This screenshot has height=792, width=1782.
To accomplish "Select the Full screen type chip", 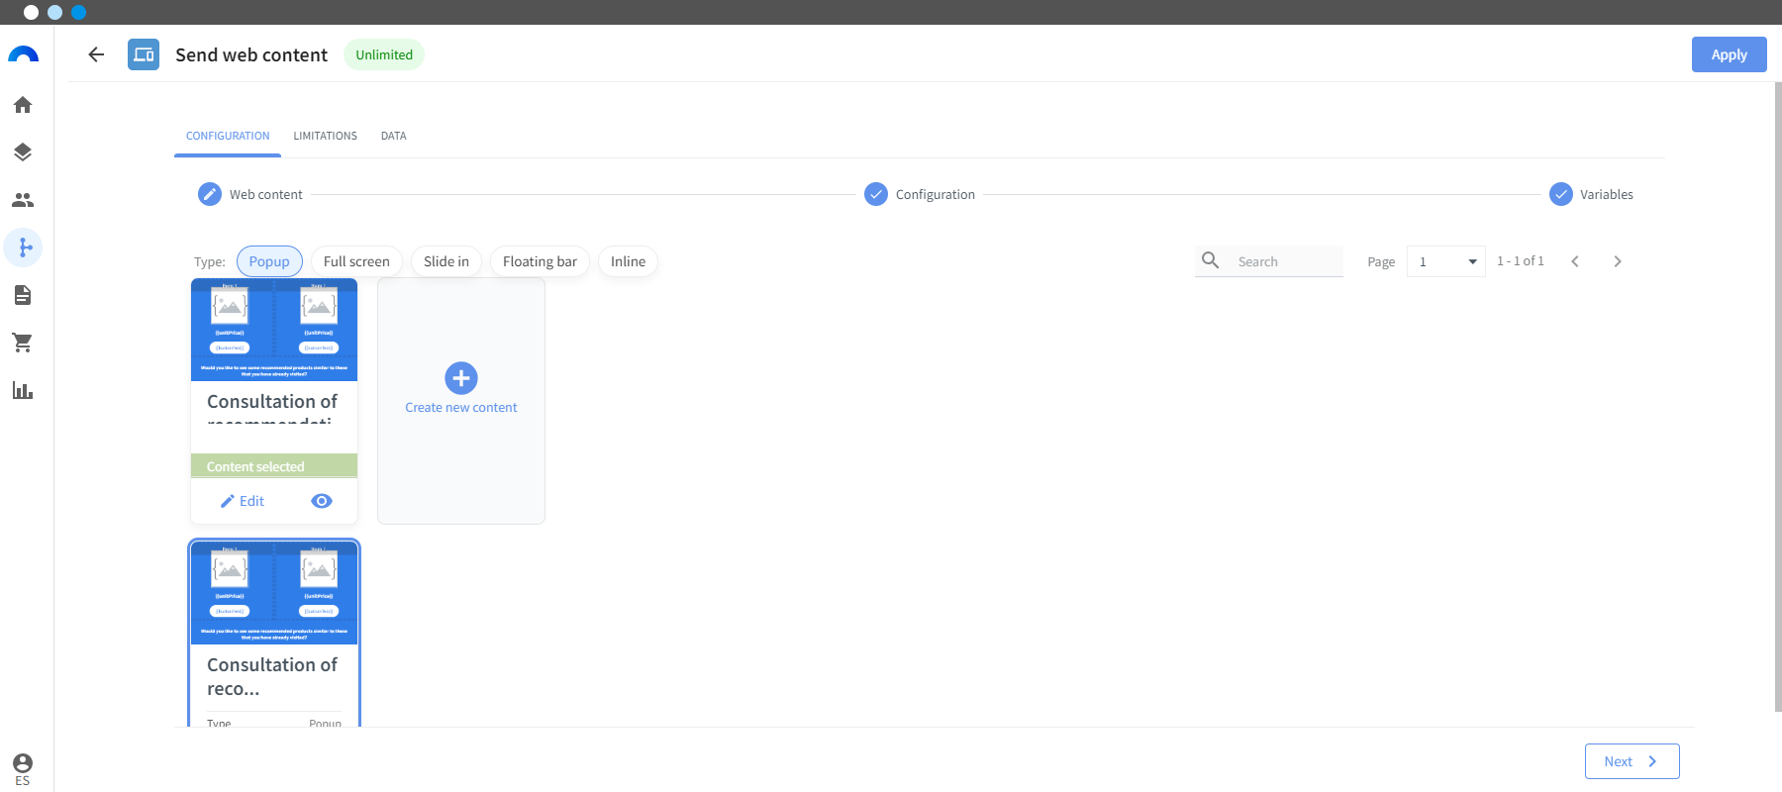I will (356, 261).
